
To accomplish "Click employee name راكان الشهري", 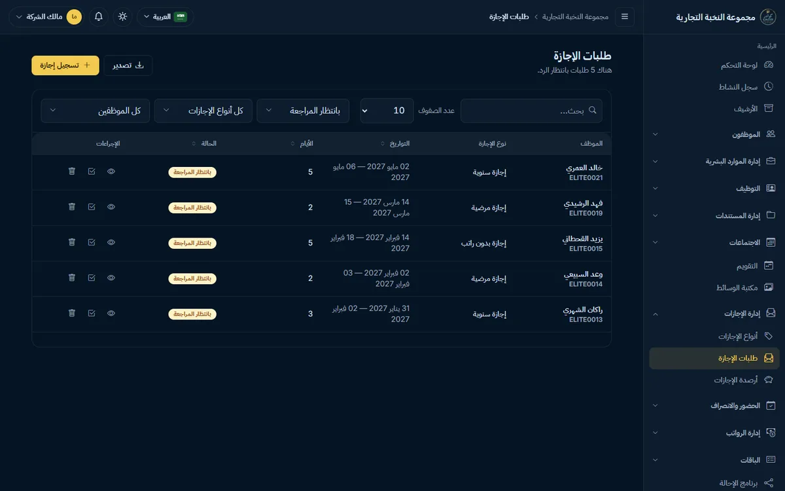I will pyautogui.click(x=583, y=309).
